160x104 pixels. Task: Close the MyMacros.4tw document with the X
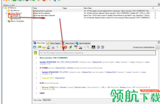159,4
